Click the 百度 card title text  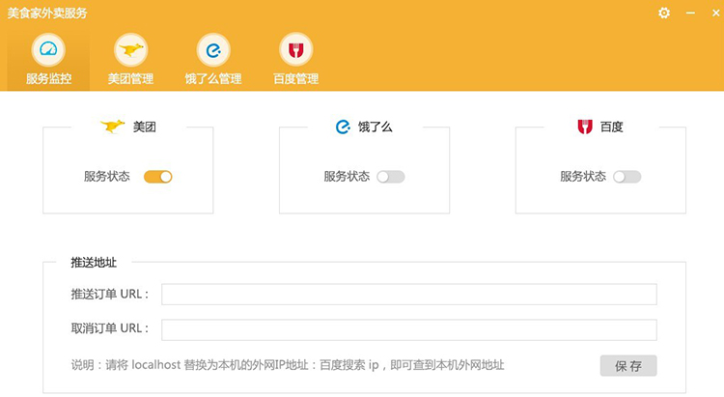612,127
